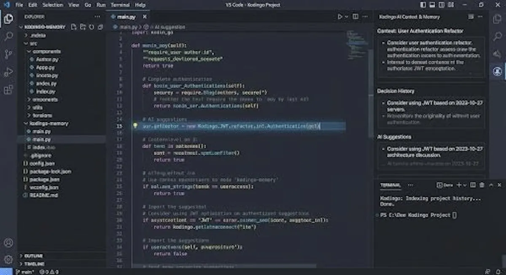
Task: Close the main.py editor tab
Action: pos(145,17)
